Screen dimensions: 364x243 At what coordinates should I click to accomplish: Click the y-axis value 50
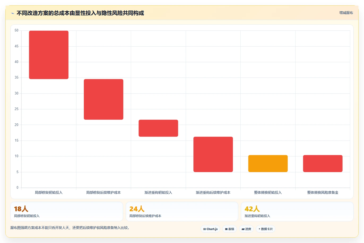16,30
